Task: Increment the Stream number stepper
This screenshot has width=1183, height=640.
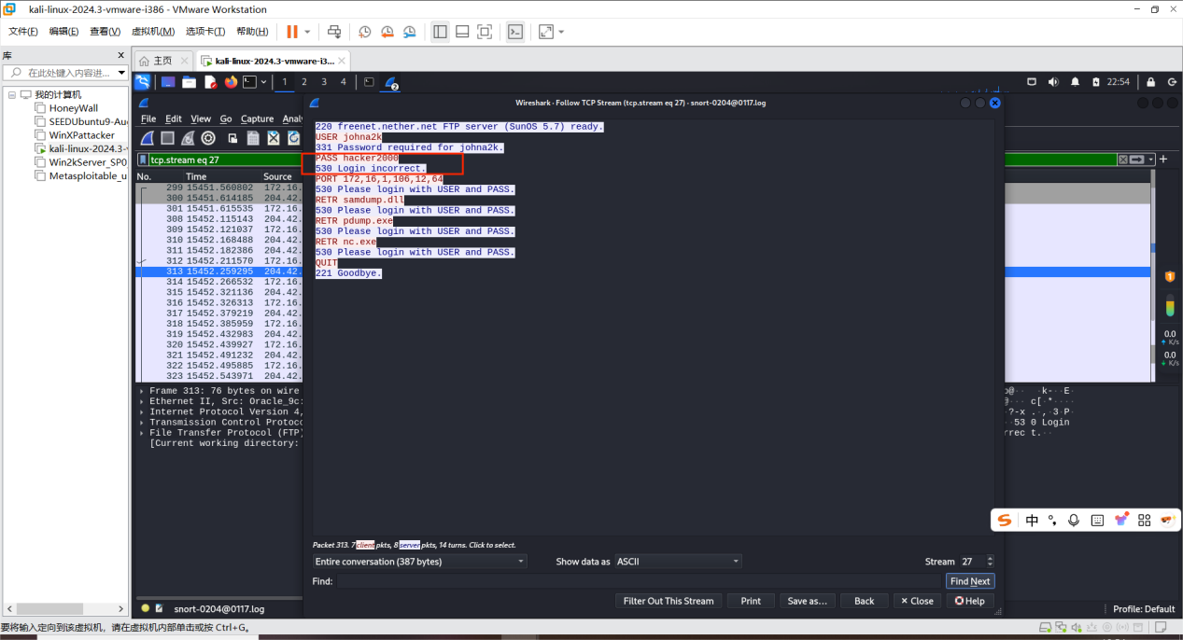Action: click(x=990, y=559)
